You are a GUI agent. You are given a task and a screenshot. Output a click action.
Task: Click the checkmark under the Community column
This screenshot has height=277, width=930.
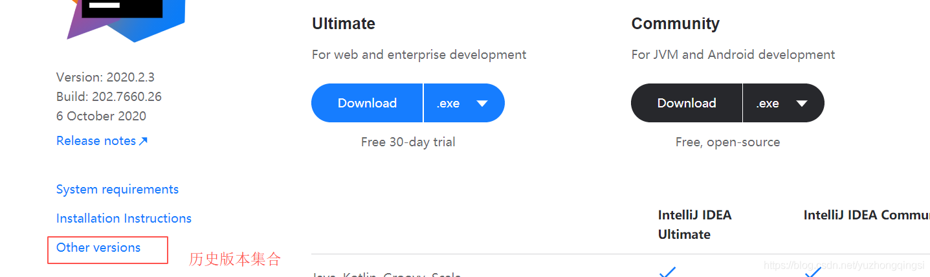click(813, 272)
